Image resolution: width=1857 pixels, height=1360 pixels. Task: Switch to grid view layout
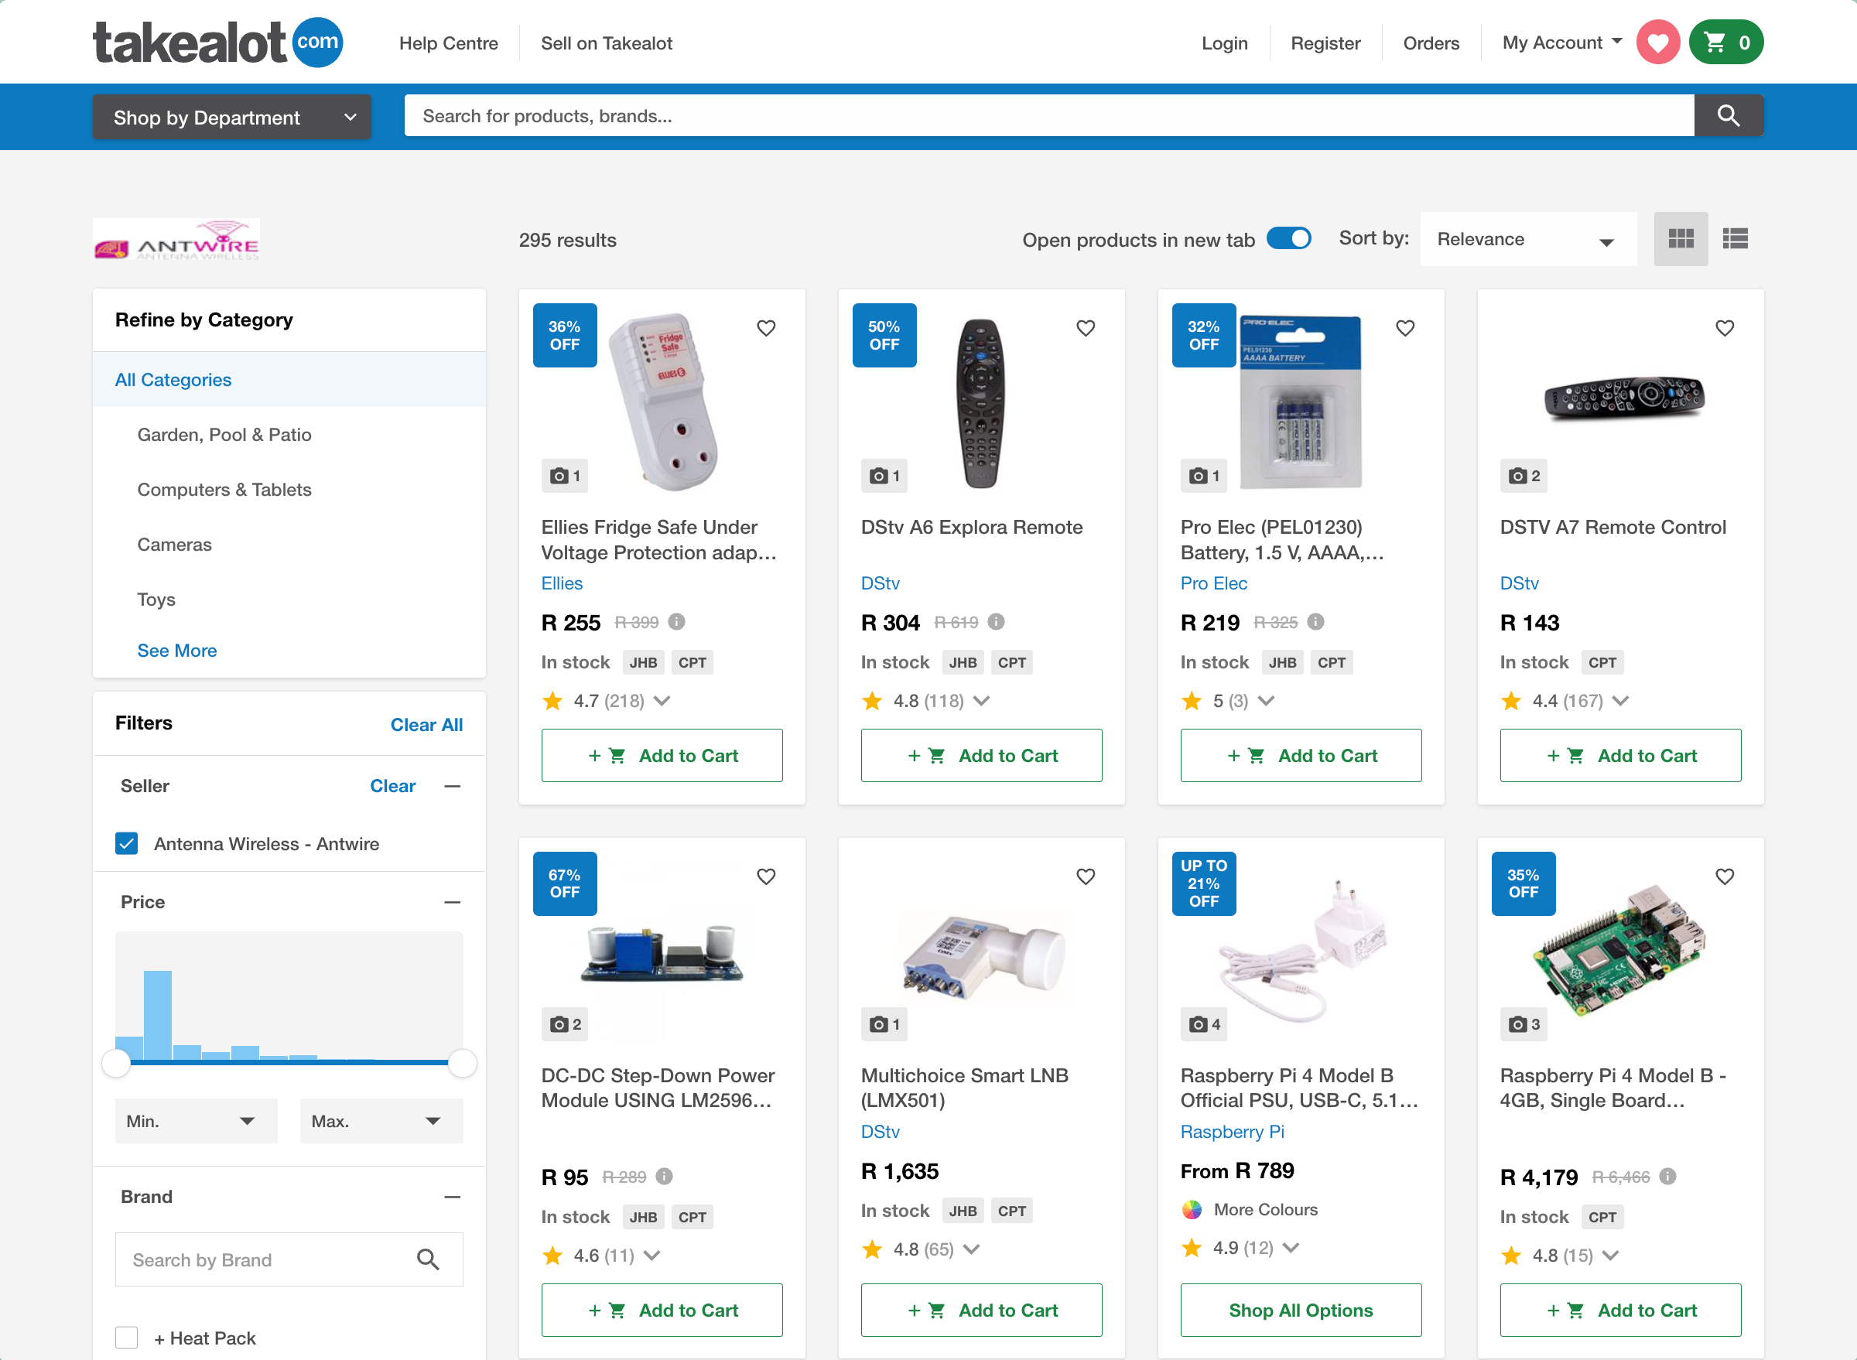(1680, 239)
